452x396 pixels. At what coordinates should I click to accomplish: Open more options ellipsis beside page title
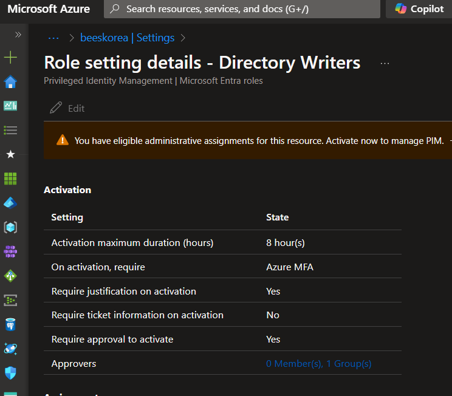385,63
